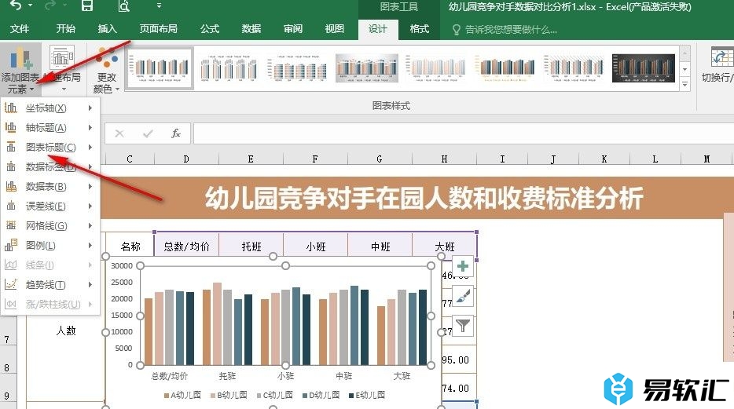Open the 图例(L) submenu

(50, 246)
